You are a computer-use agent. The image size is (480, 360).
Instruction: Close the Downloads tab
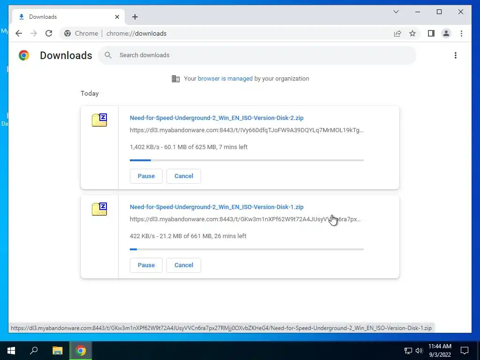click(117, 17)
